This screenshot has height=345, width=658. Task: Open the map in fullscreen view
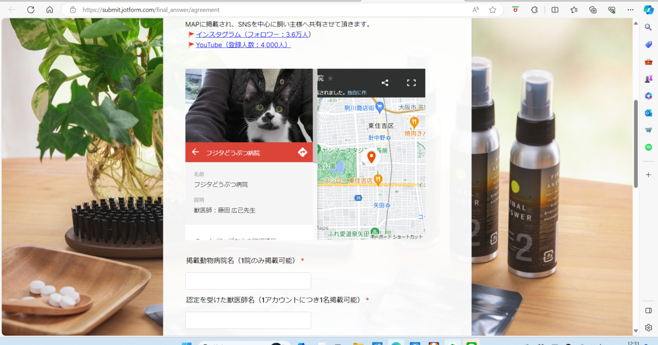(x=411, y=83)
